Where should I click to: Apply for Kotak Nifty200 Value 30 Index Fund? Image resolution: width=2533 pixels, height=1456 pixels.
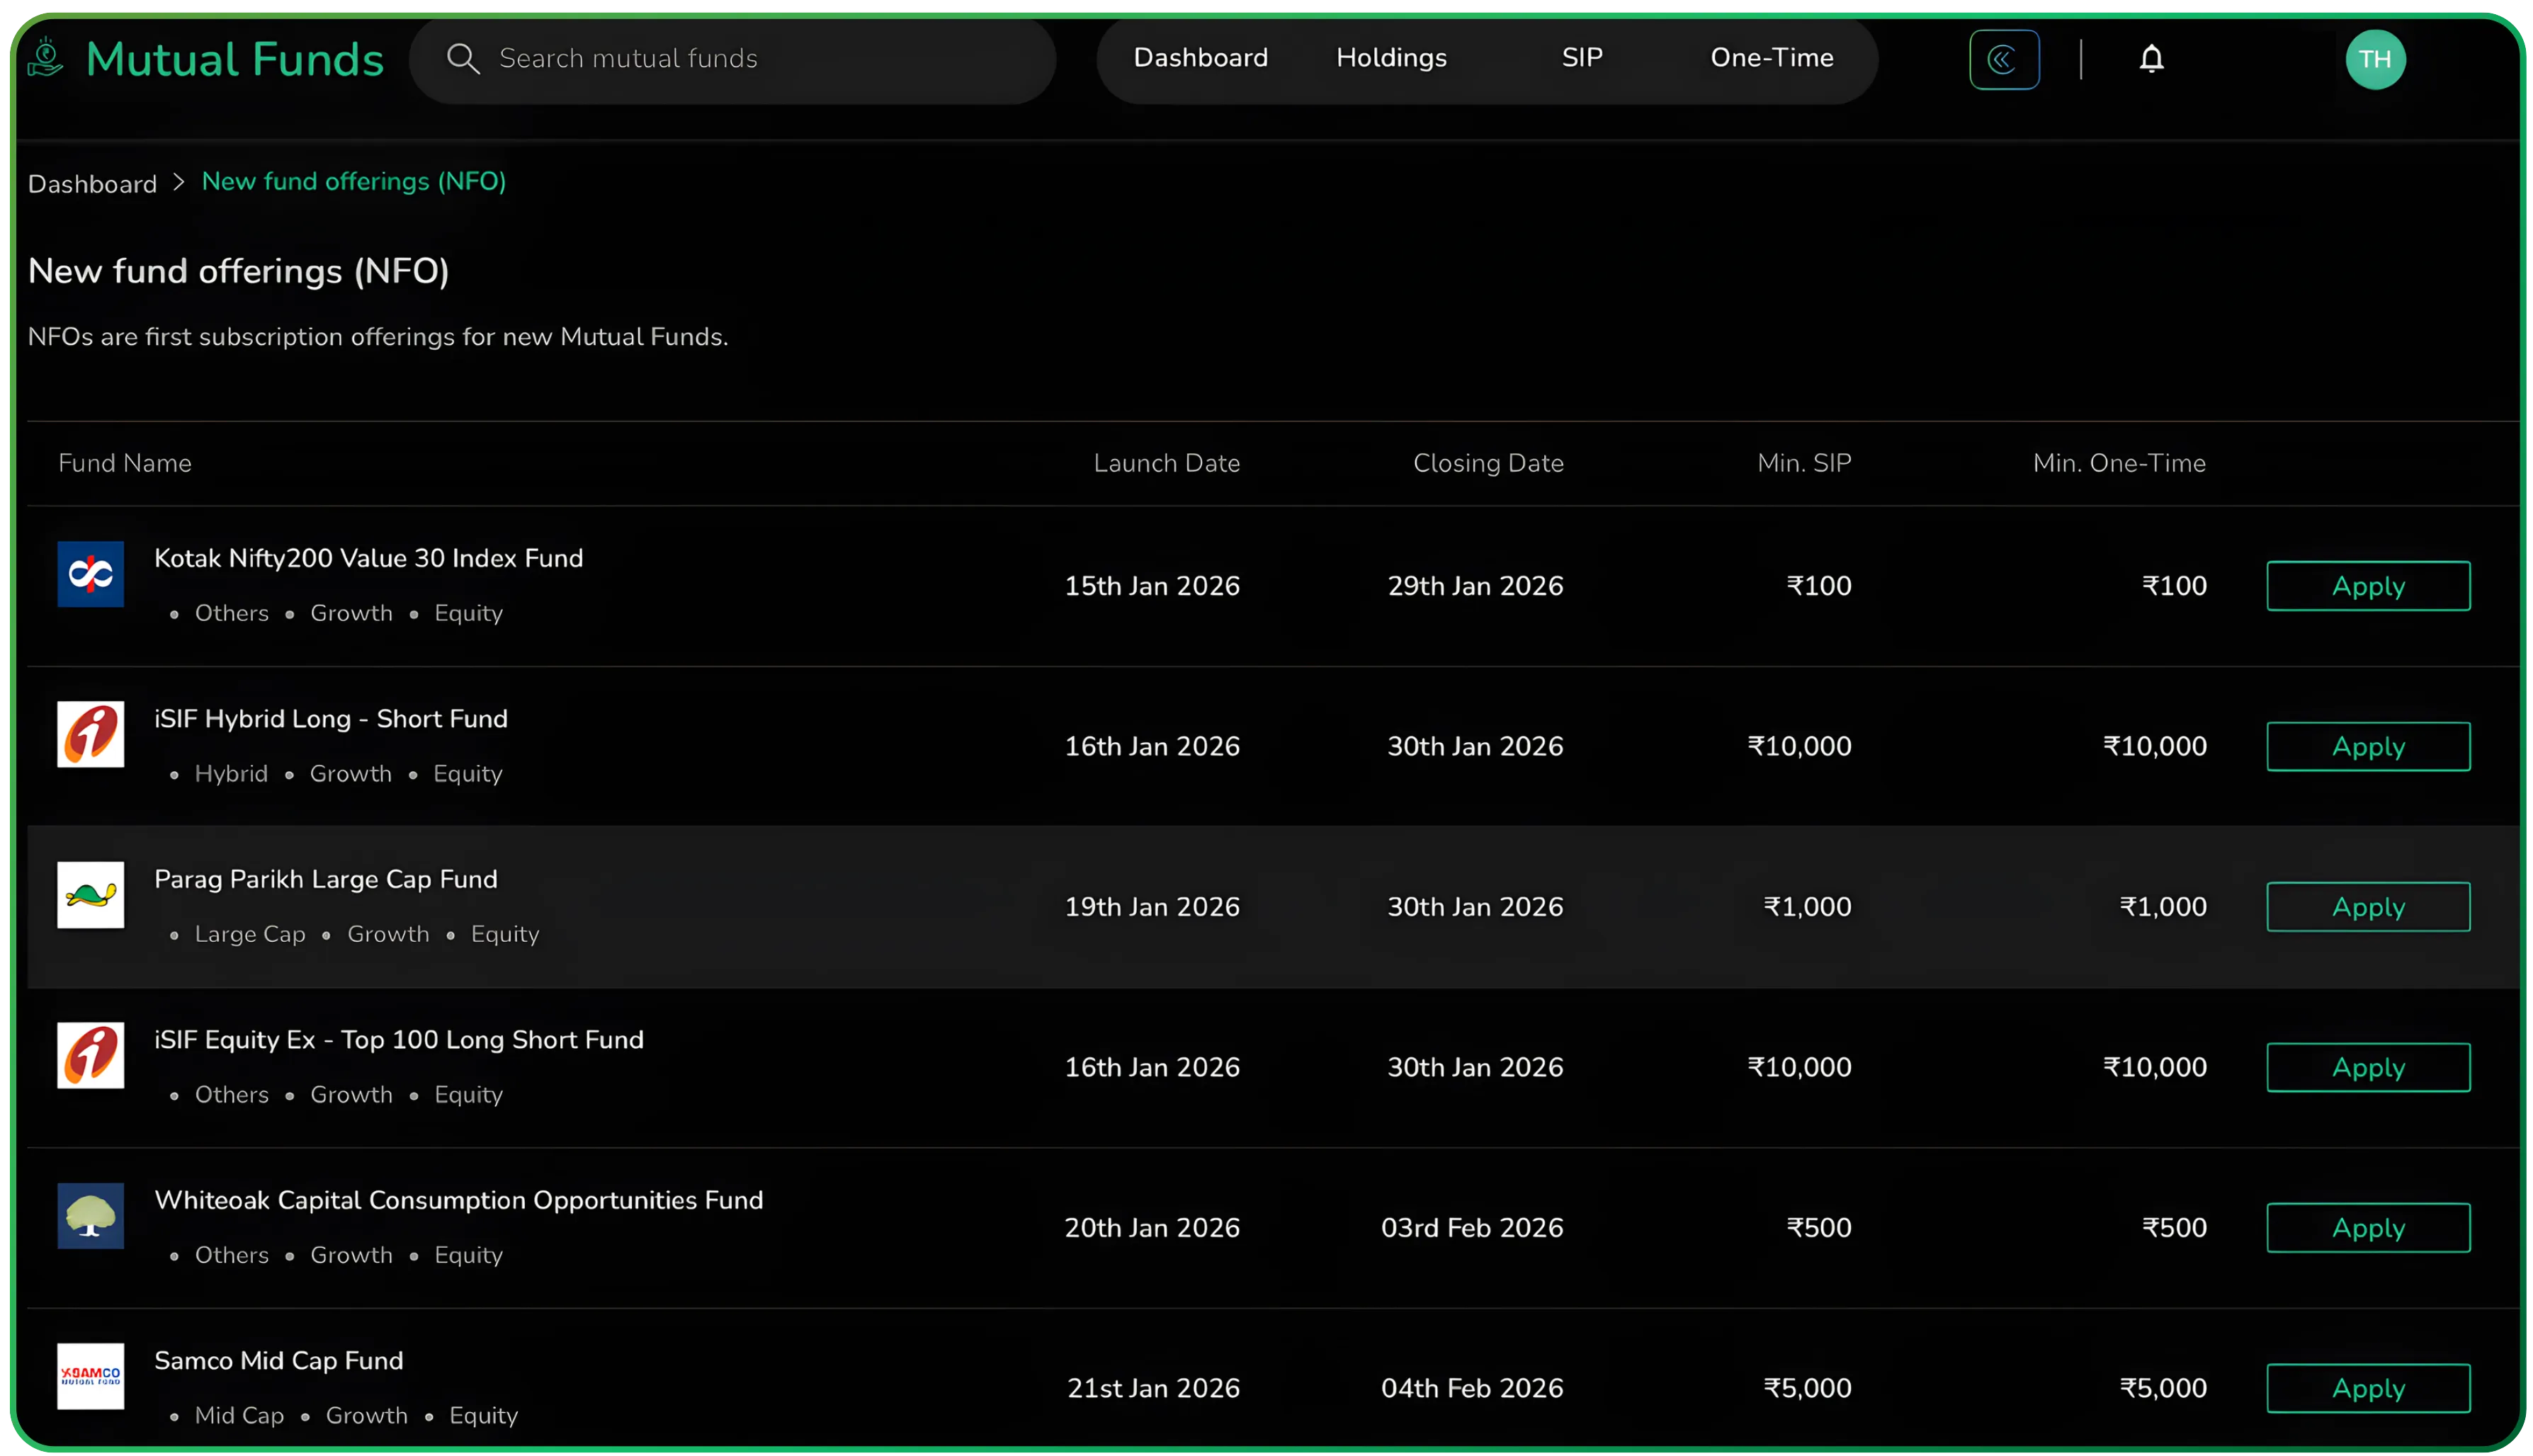(x=2367, y=586)
